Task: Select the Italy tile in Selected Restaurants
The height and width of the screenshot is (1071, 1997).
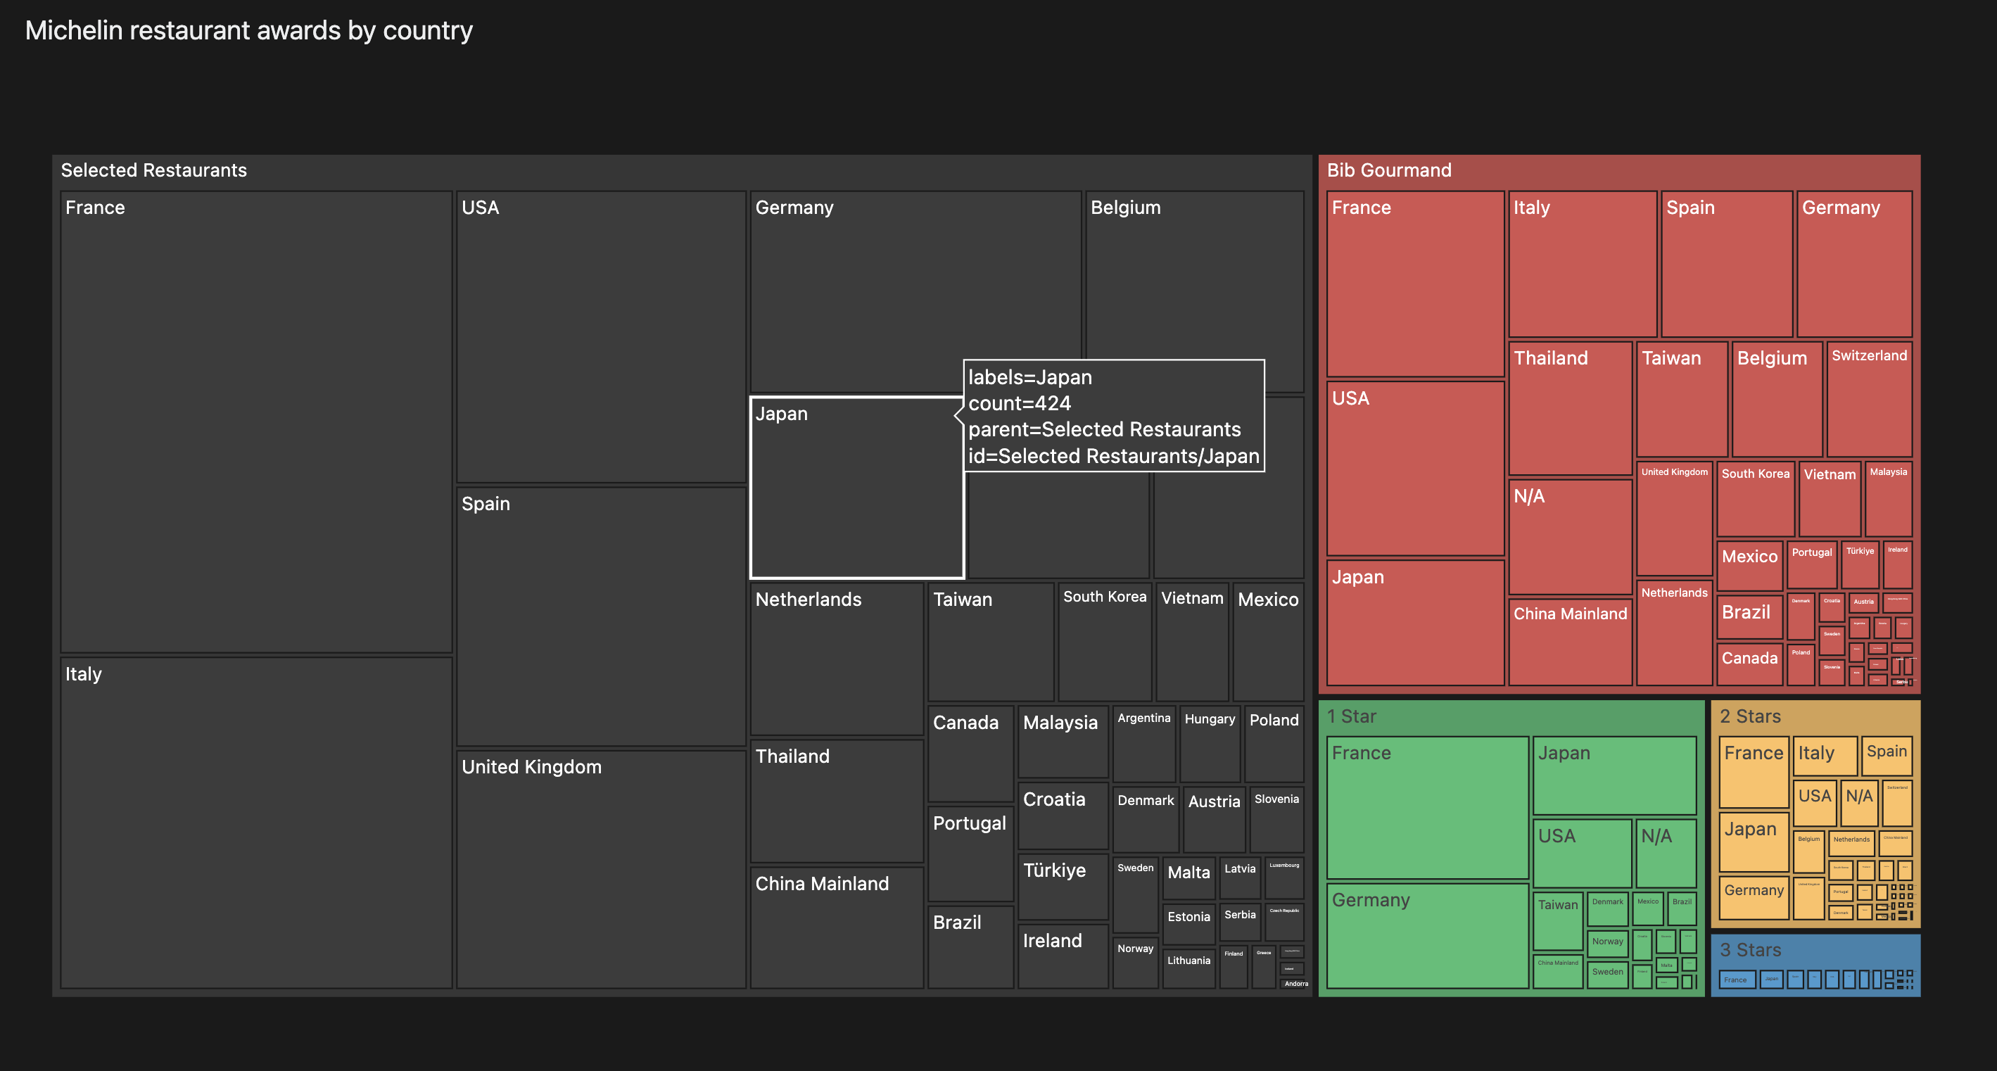Action: click(256, 823)
